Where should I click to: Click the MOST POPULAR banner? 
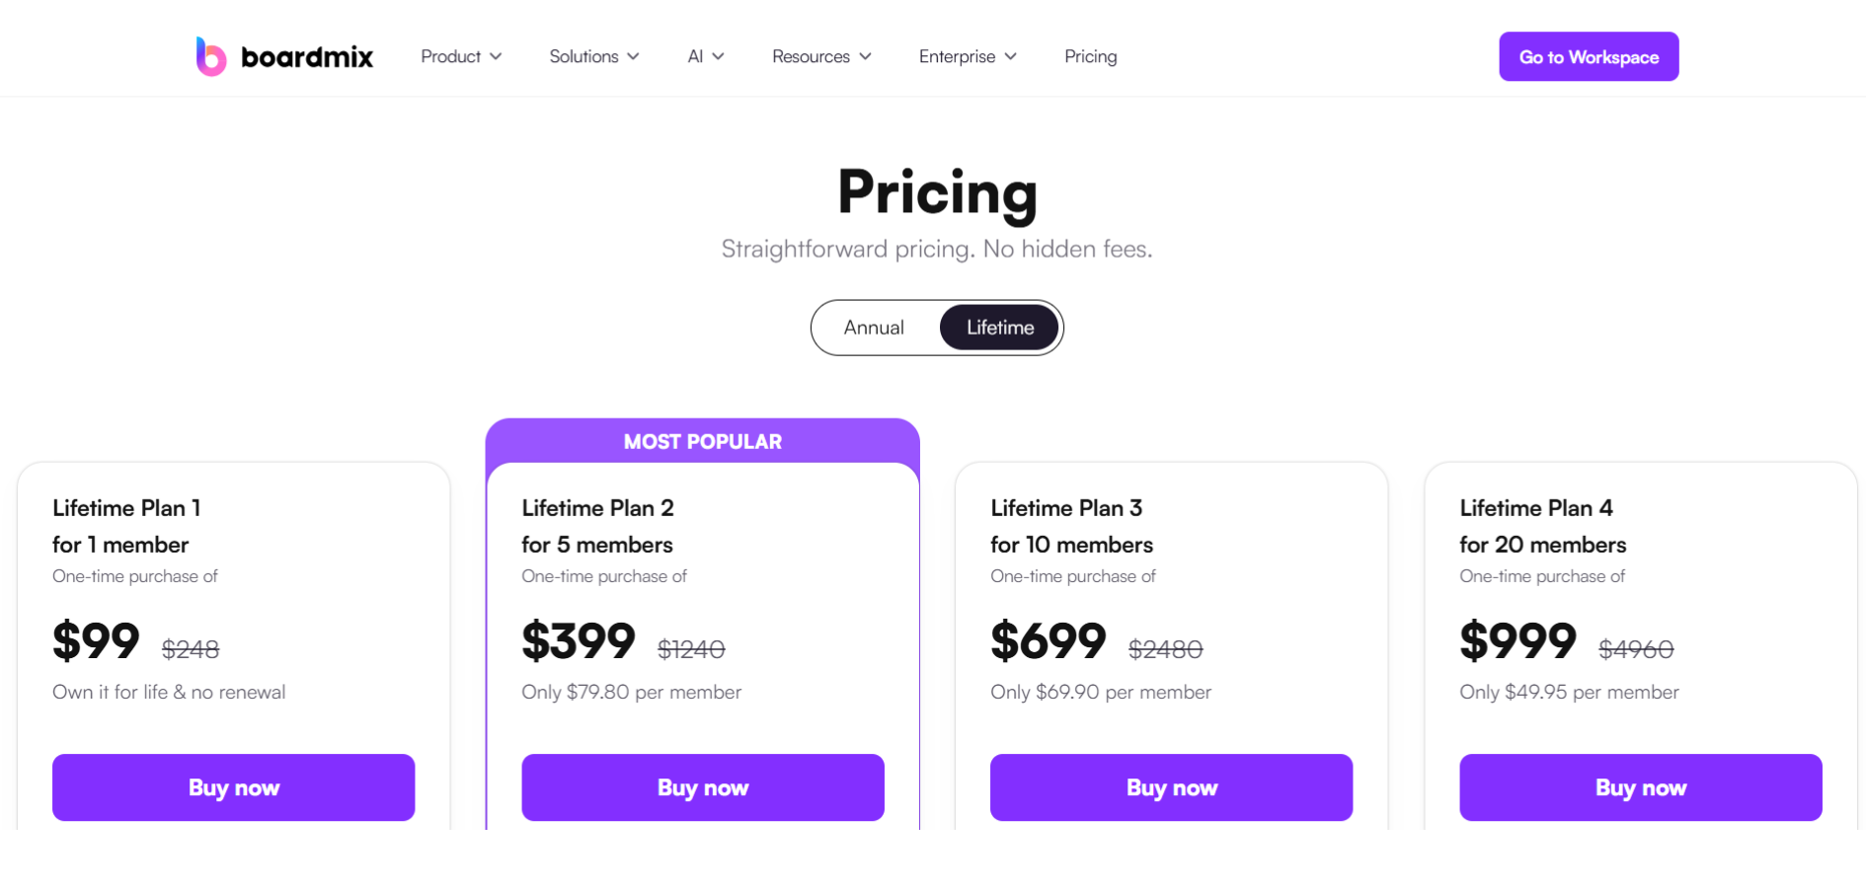coord(702,442)
